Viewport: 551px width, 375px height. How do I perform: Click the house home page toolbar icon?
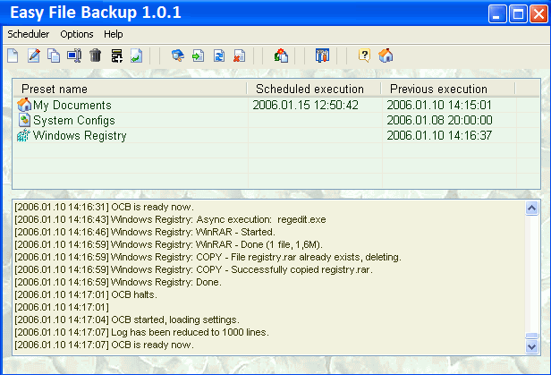point(386,55)
